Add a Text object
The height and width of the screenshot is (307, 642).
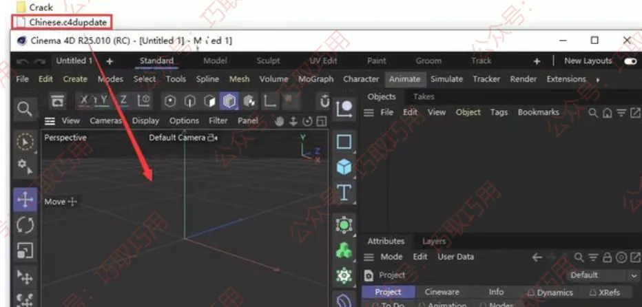click(x=344, y=192)
